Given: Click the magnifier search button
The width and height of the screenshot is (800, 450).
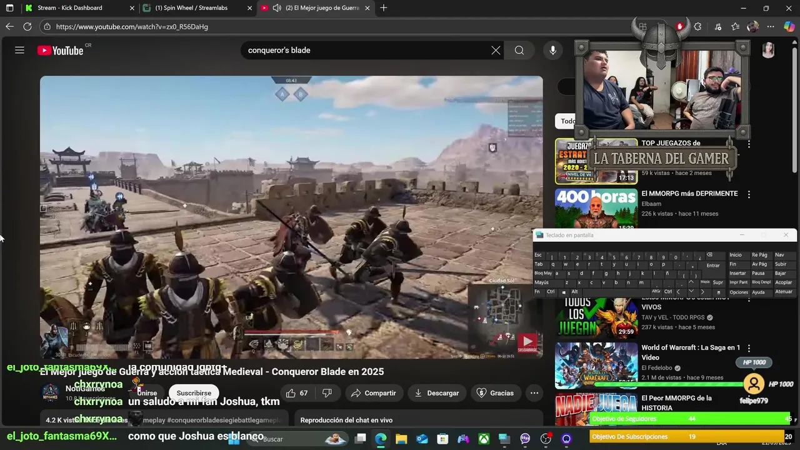Looking at the screenshot, I should click(519, 50).
